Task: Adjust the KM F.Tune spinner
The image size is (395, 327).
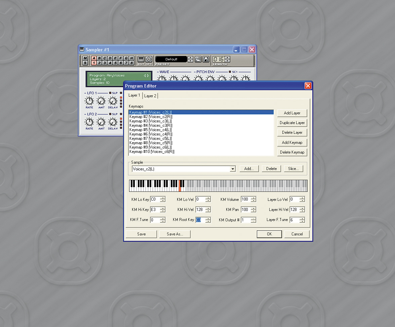Action: 163,220
